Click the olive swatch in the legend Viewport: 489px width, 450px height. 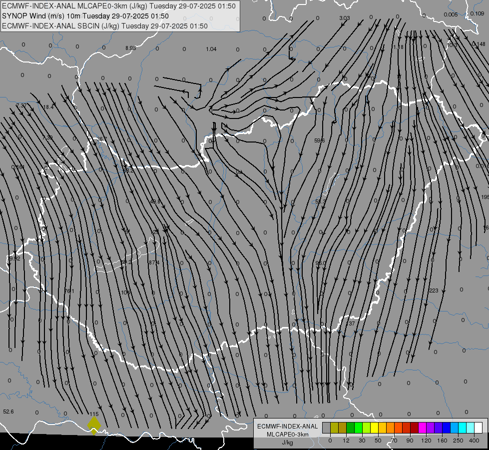(x=334, y=427)
